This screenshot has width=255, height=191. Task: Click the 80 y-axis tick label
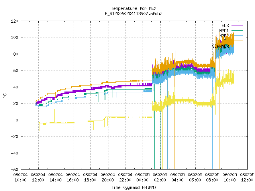[x=16, y=54]
